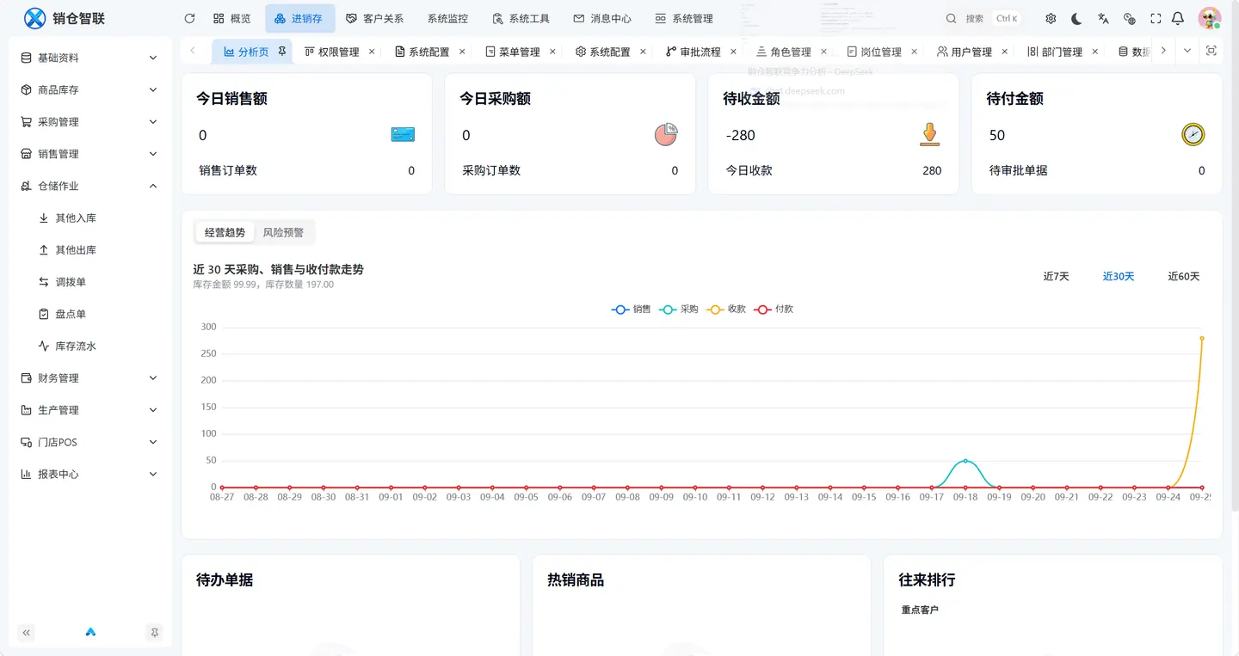Click the pie chart purchase icon
Screen dimensions: 1239x656
click(666, 135)
